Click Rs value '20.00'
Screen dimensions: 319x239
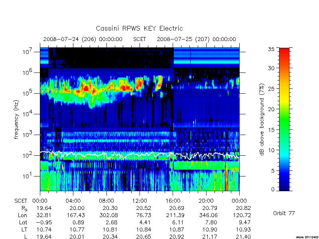[77, 208]
